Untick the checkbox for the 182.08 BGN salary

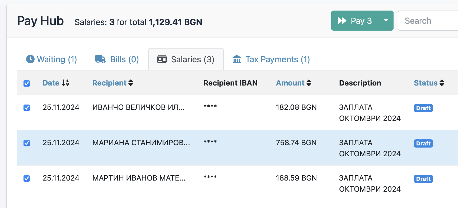(27, 108)
